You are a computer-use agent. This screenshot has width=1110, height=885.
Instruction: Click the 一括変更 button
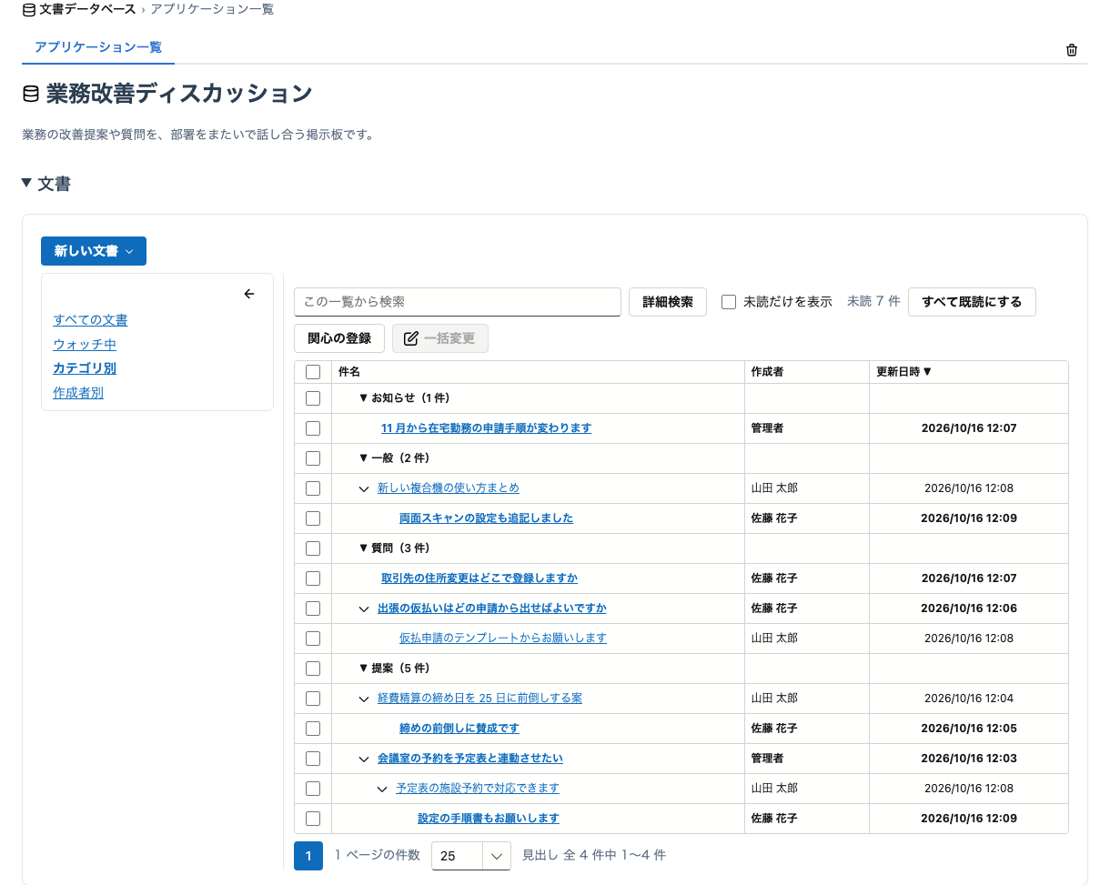point(440,338)
